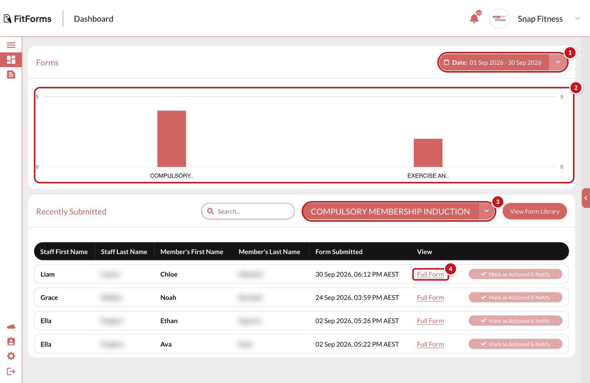Mark Ava's form as Actioned & Notify
The image size is (590, 383).
coord(516,344)
